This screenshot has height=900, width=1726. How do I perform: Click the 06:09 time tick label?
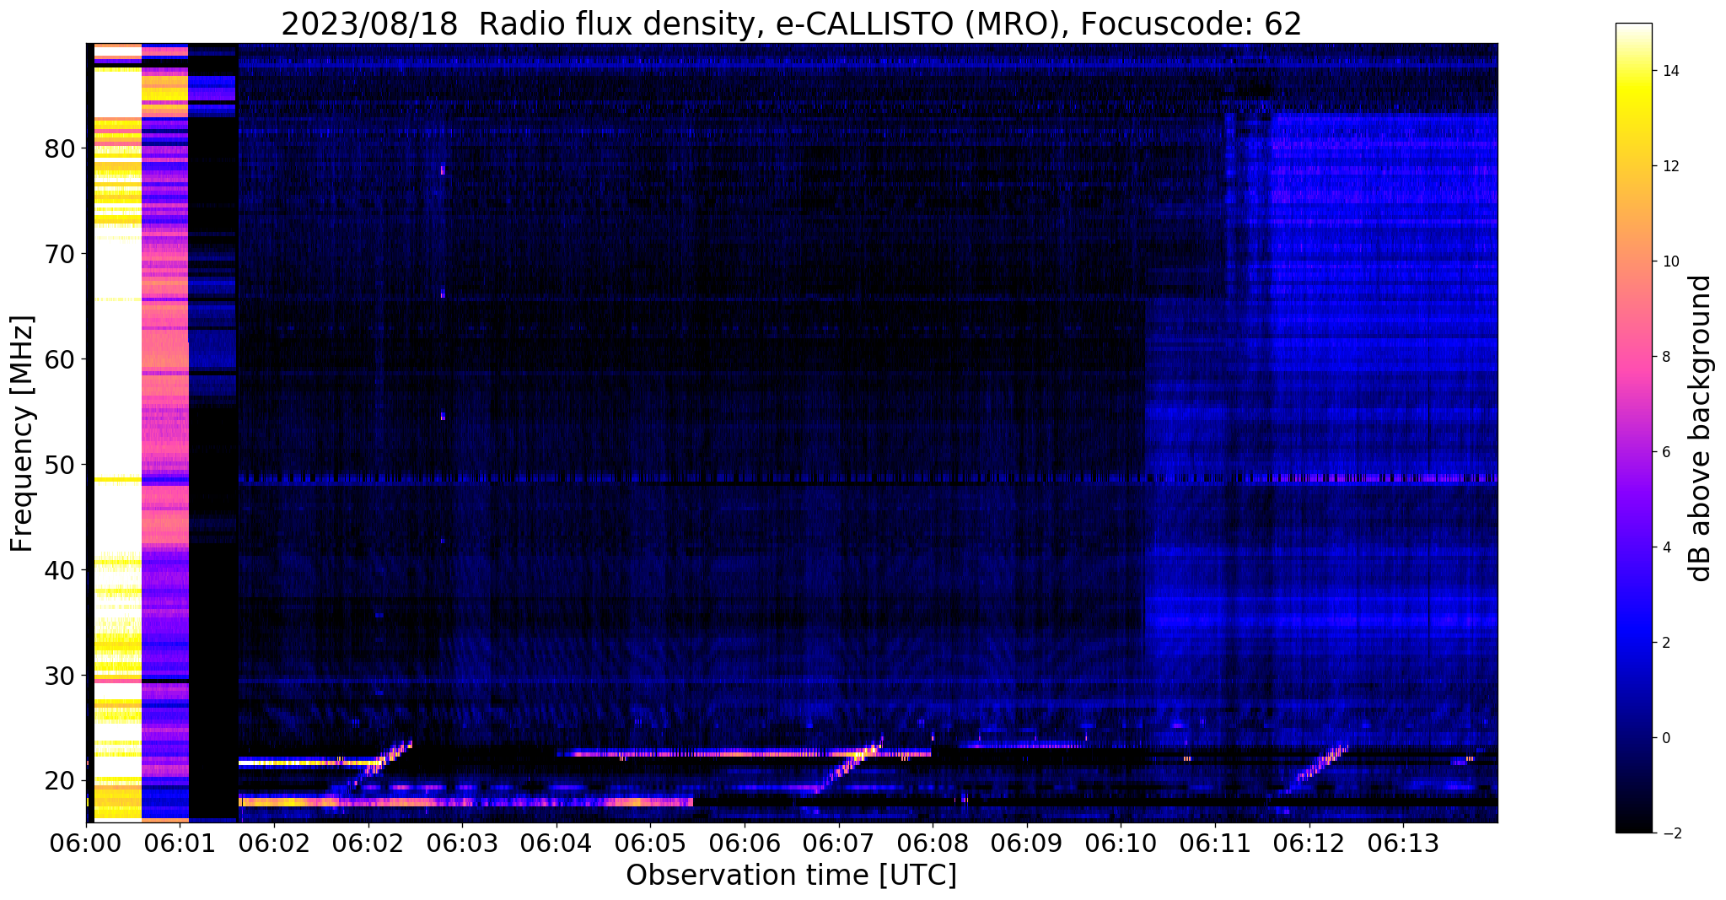pyautogui.click(x=1027, y=843)
